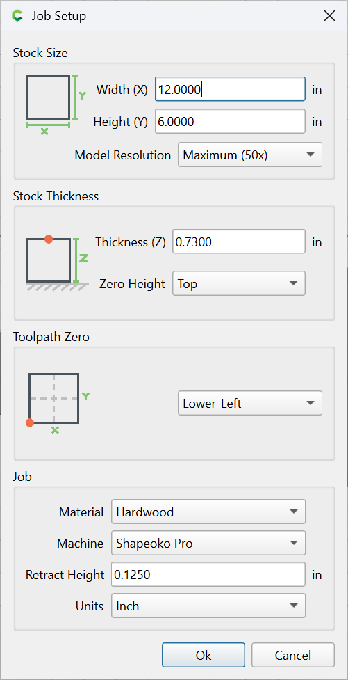This screenshot has height=680, width=348.
Task: Choose a machine from the Shapeoko Pro dropdown
Action: click(x=208, y=543)
